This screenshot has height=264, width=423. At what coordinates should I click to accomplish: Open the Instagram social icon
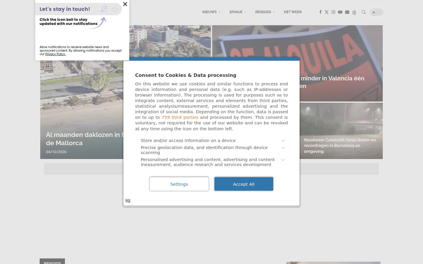point(333,12)
